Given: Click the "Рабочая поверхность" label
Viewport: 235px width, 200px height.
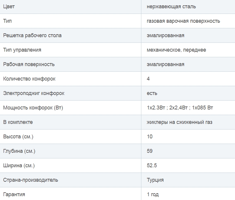Looking at the screenshot, I should click(29, 64).
